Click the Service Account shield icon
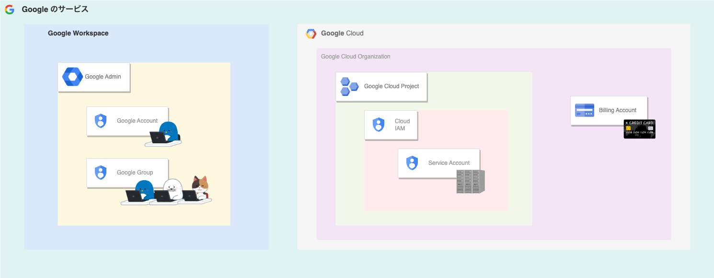Screen dimensions: 714x278 click(412, 163)
